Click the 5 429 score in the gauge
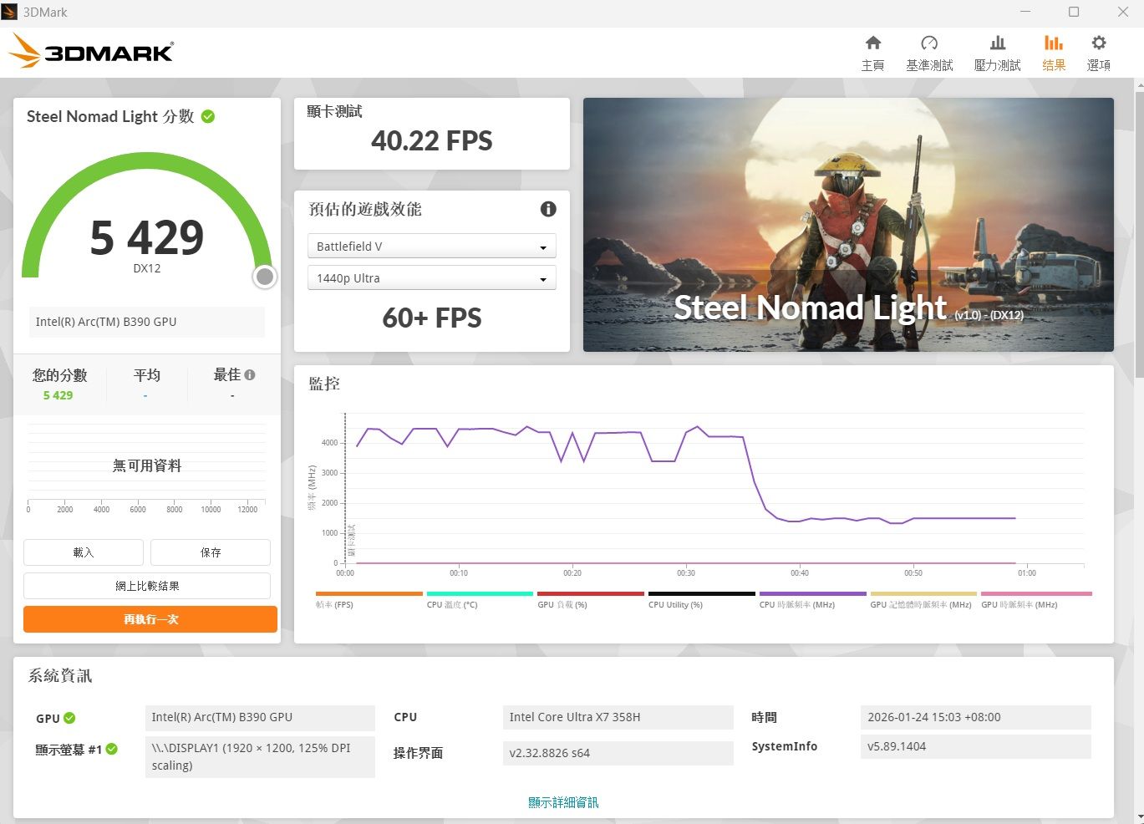 pyautogui.click(x=147, y=237)
